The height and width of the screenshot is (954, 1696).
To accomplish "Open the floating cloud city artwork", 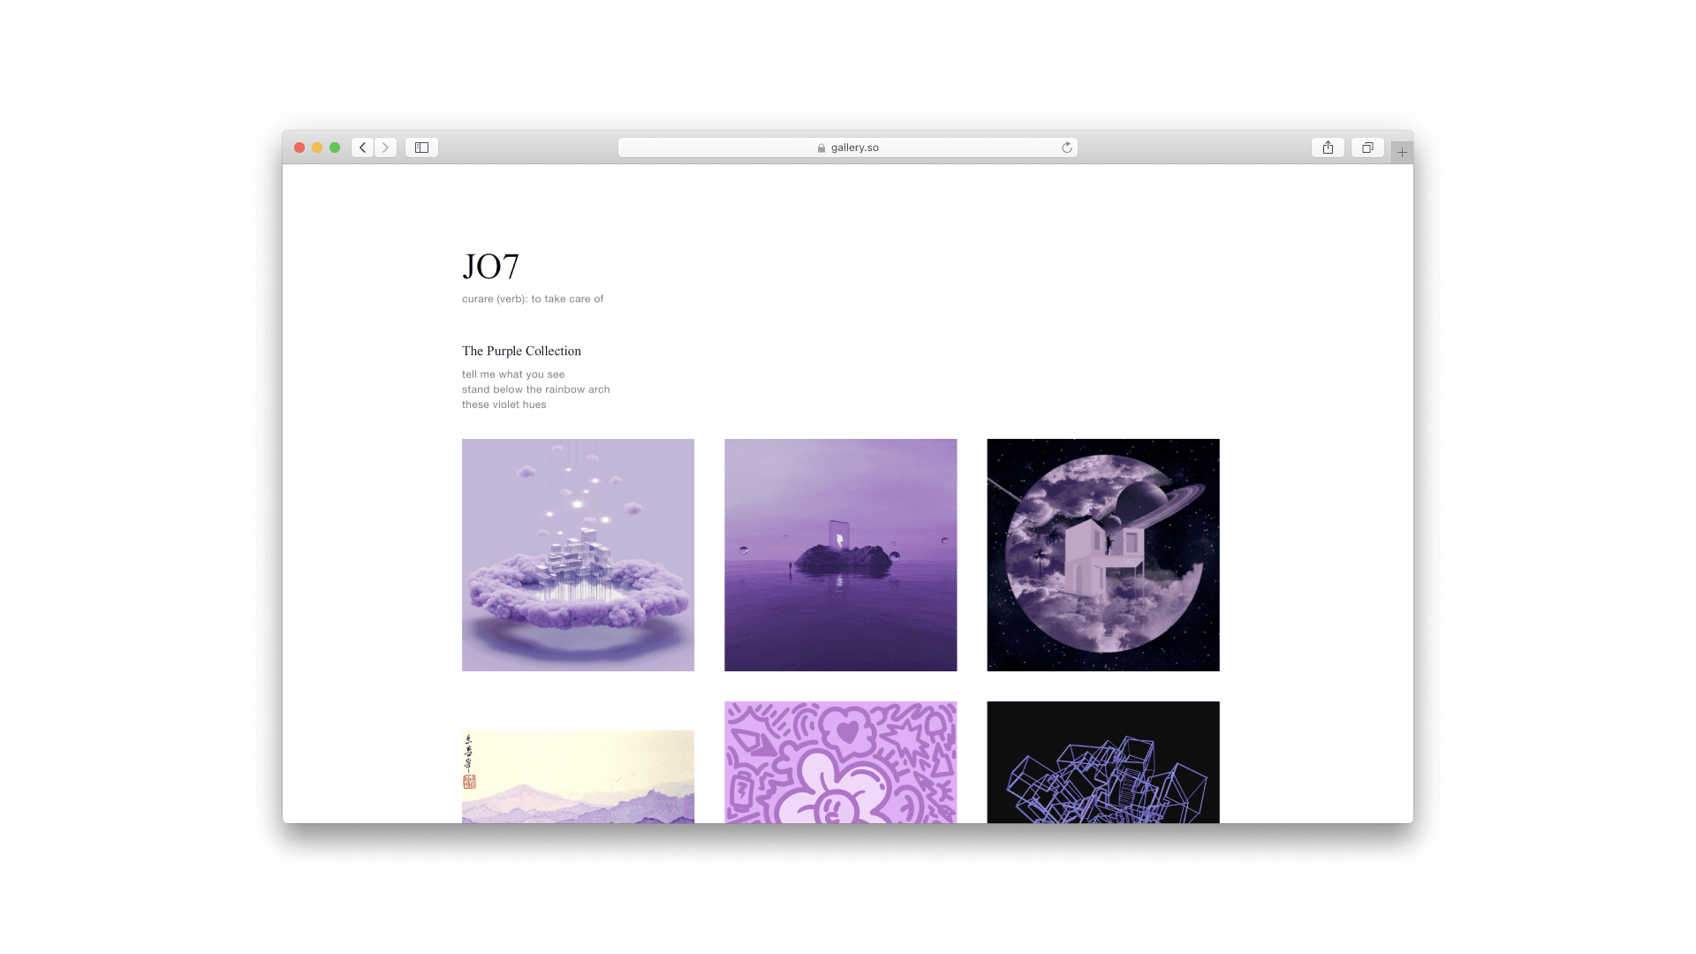I will pyautogui.click(x=578, y=555).
